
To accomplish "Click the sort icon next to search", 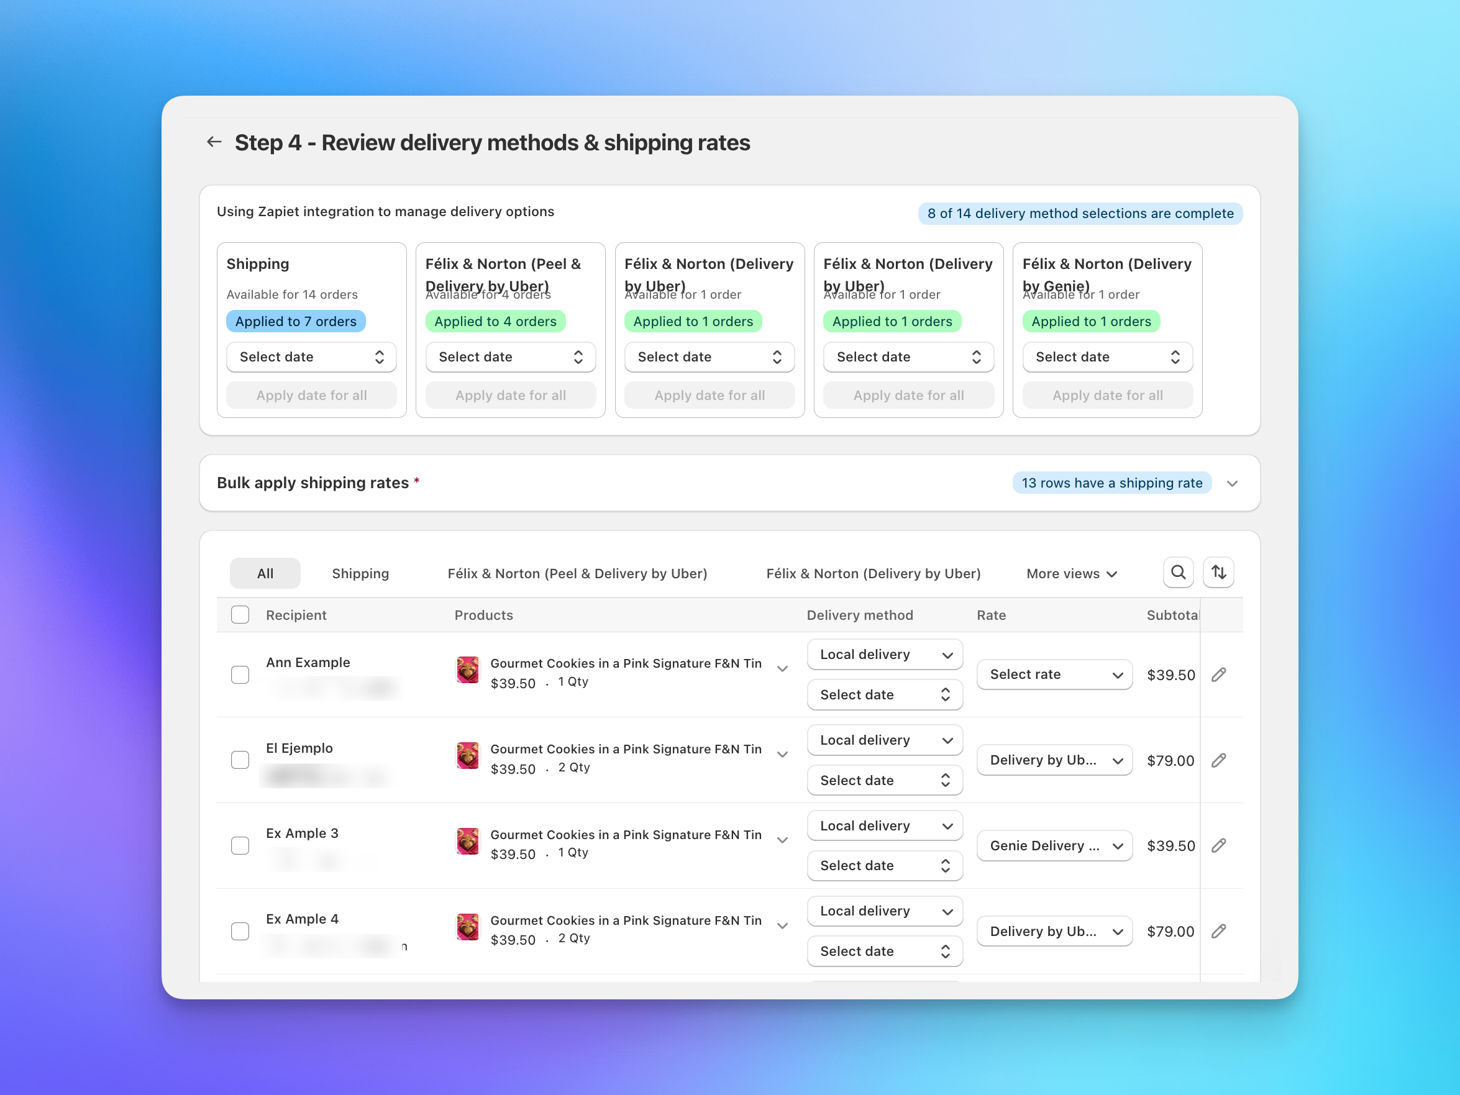I will coord(1218,572).
